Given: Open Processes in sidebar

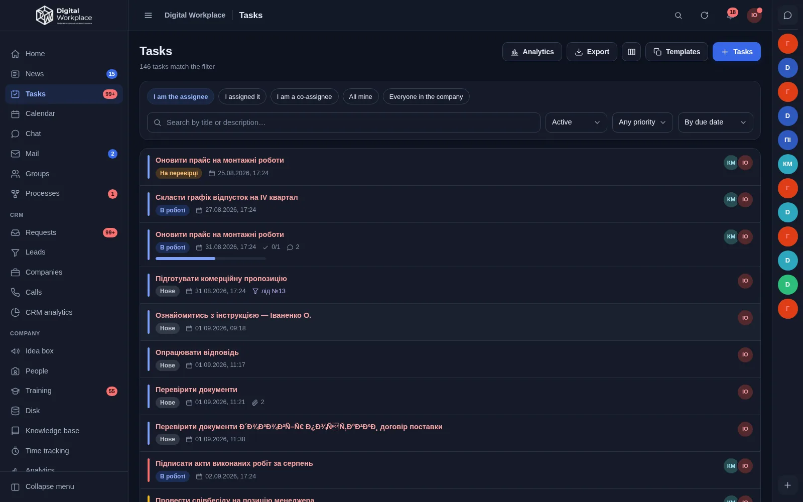Looking at the screenshot, I should pyautogui.click(x=64, y=193).
